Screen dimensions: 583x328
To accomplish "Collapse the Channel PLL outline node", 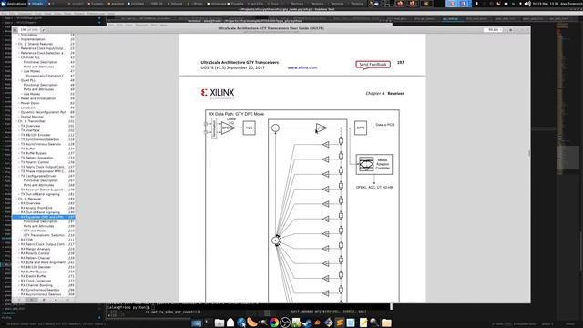I will pyautogui.click(x=19, y=57).
